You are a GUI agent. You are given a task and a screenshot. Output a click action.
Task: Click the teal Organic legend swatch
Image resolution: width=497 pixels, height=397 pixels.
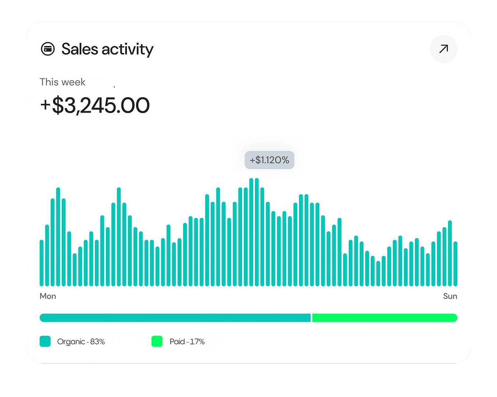(x=45, y=341)
